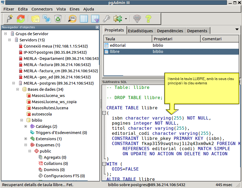This screenshot has width=242, height=188.
Task: Collapse the Esquemes (1) node
Action: click(x=26, y=145)
